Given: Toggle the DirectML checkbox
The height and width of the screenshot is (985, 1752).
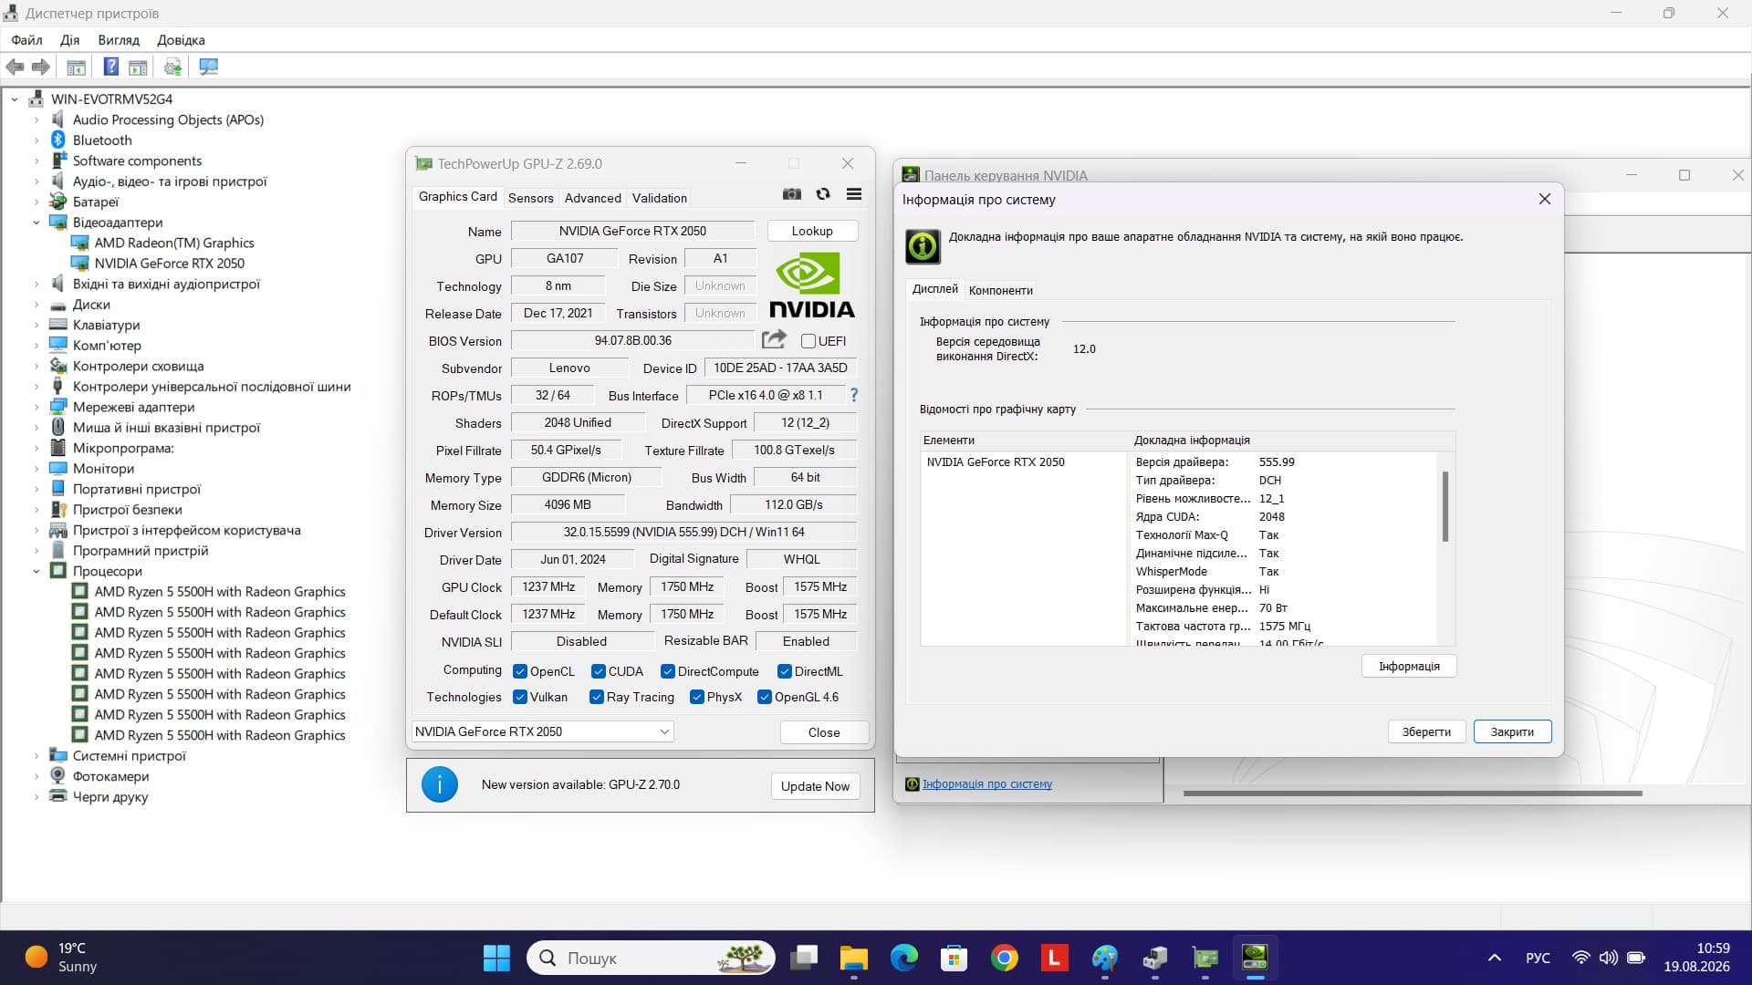Looking at the screenshot, I should click(785, 671).
